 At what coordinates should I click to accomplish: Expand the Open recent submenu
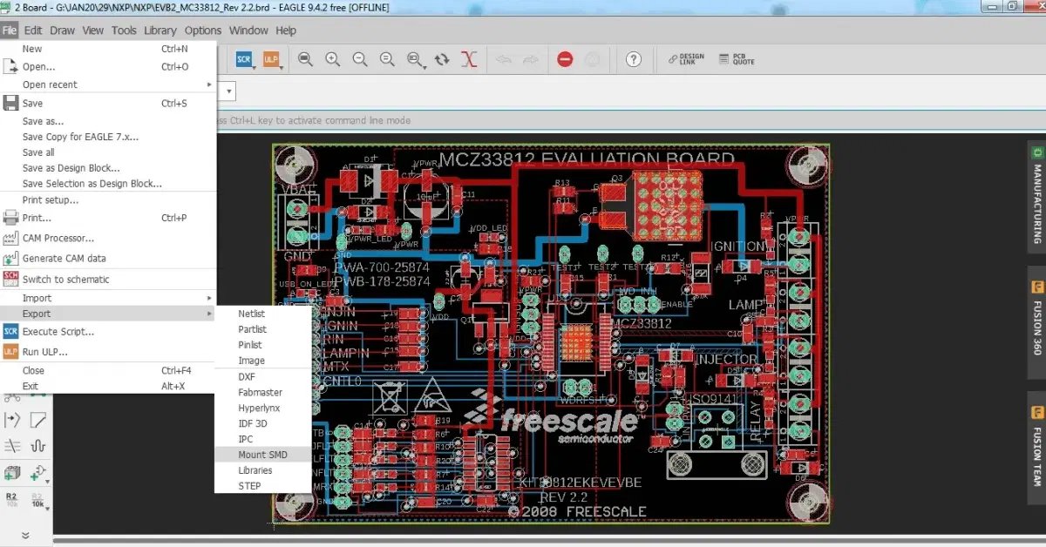click(108, 84)
